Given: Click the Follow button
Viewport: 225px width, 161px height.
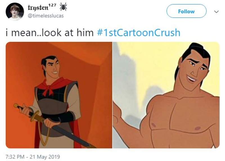Looking at the screenshot, I should pyautogui.click(x=186, y=11).
